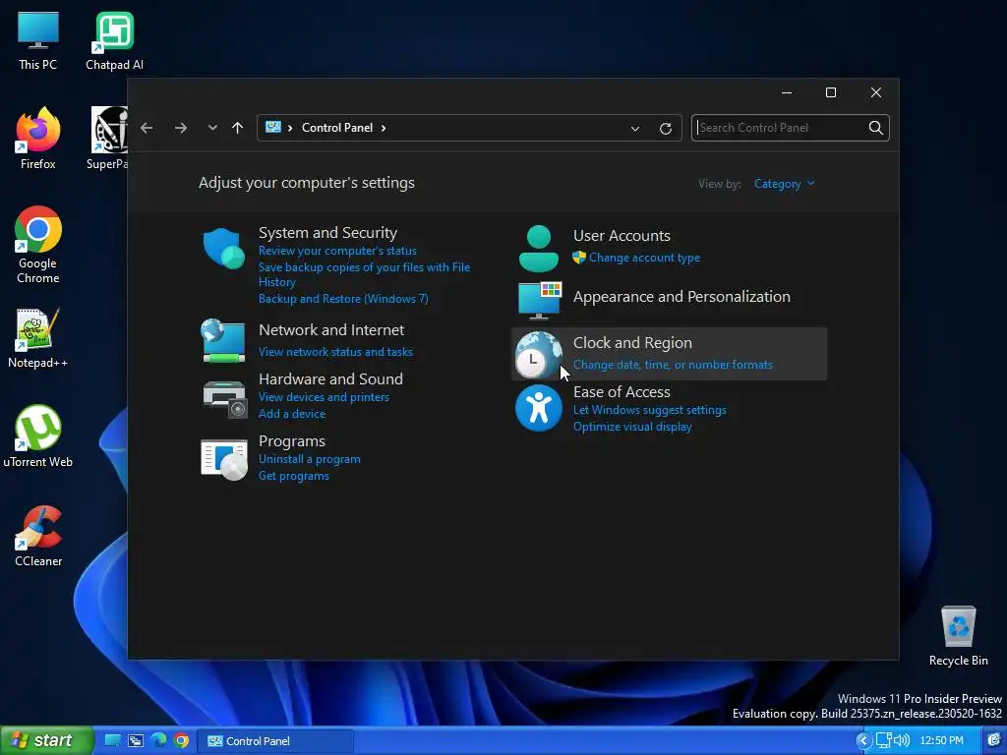
Task: Click Change account type
Action: (x=644, y=258)
